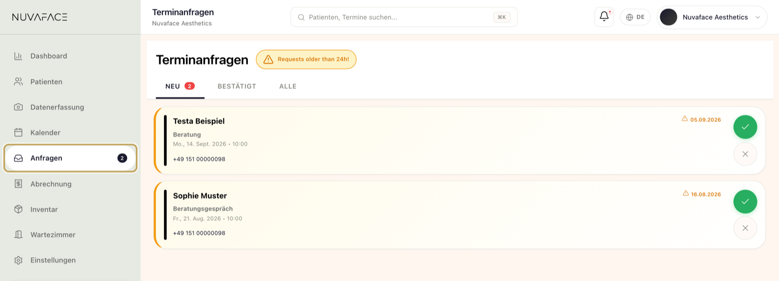Click the 'Requests older than 24h!' warning badge

click(x=306, y=59)
